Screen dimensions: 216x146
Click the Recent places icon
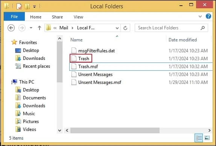point(18,66)
